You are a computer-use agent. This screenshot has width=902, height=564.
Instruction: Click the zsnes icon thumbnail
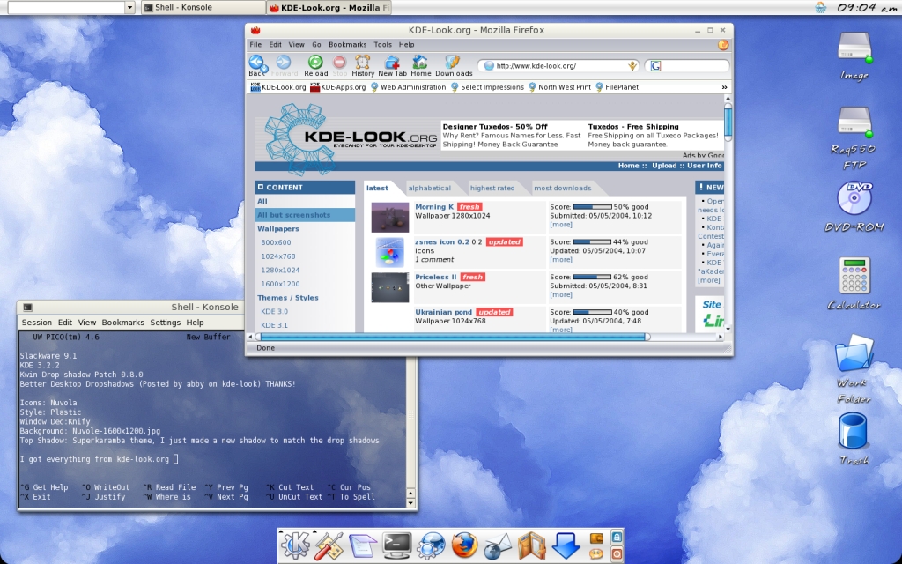(390, 253)
